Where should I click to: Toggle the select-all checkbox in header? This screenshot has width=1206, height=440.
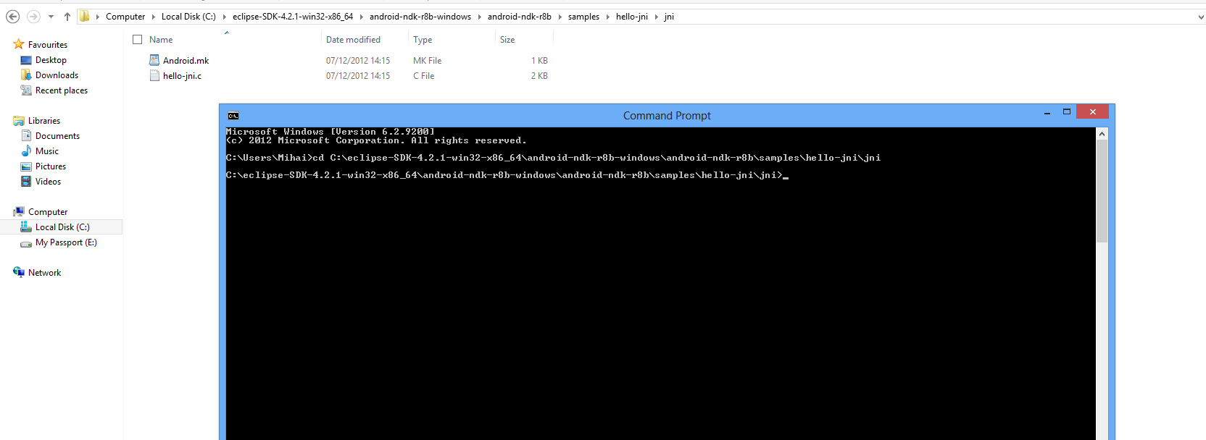pyautogui.click(x=137, y=40)
